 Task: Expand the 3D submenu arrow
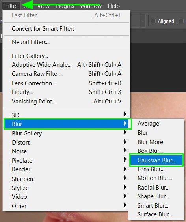pos(125,114)
